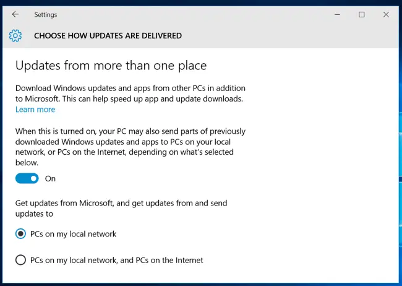Viewport: 402px width, 286px height.
Task: Close the Settings window
Action: point(386,15)
